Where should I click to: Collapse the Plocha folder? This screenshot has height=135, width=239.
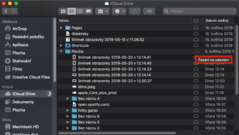tap(61, 52)
